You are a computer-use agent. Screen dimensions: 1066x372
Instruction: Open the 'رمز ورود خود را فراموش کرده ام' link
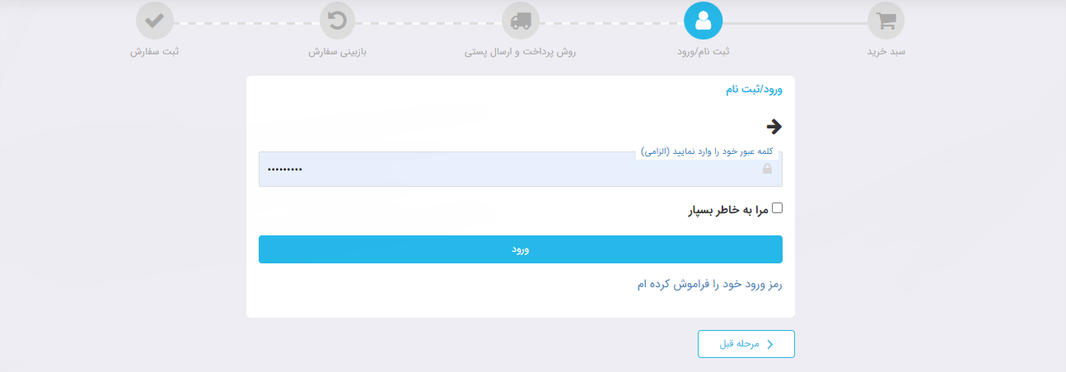[x=708, y=284]
